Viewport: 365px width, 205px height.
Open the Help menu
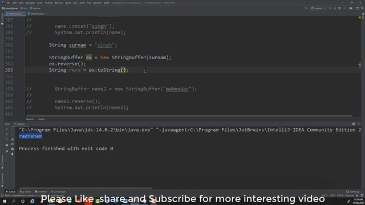107,3
